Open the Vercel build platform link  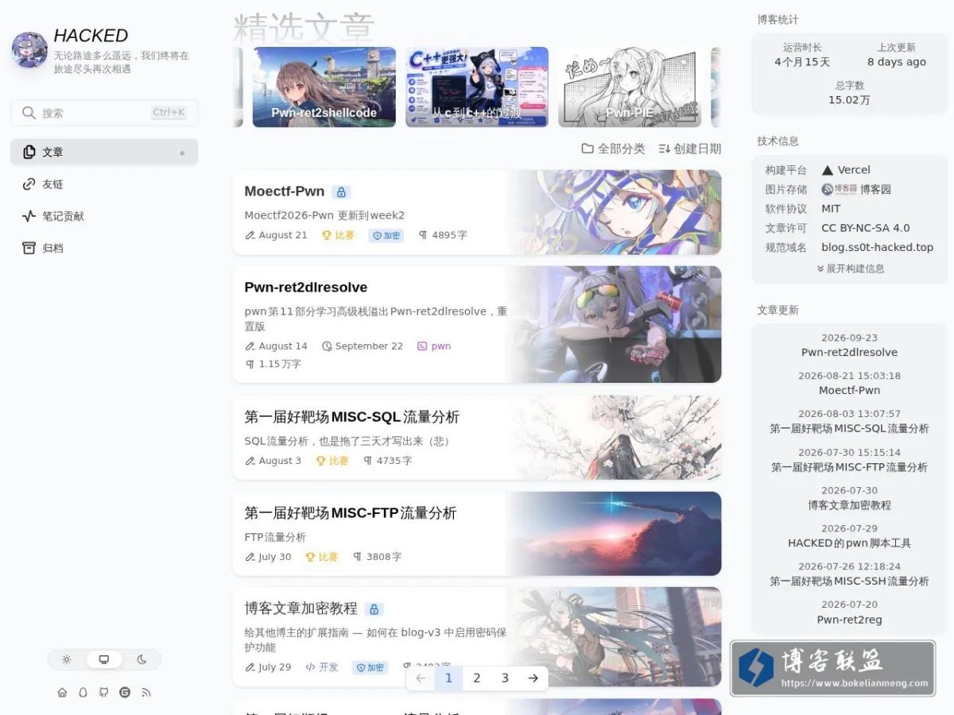(x=846, y=170)
